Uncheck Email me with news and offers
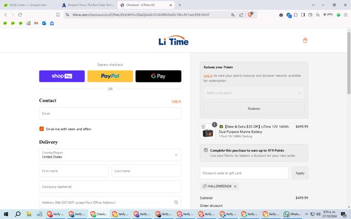Screen dimensions: 351x219 click(x=42, y=129)
